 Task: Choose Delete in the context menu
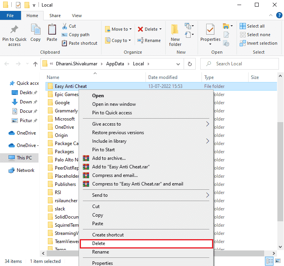pos(146,243)
